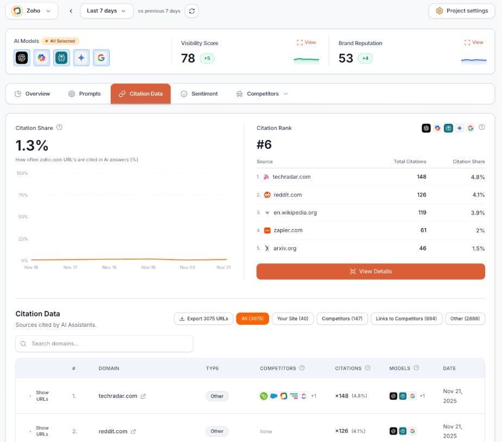Select the Competitors (147) filter
This screenshot has height=442, width=502.
point(342,318)
